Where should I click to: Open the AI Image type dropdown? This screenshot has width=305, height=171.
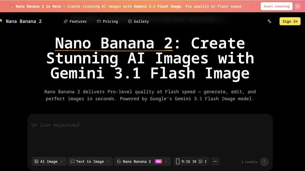(49, 161)
